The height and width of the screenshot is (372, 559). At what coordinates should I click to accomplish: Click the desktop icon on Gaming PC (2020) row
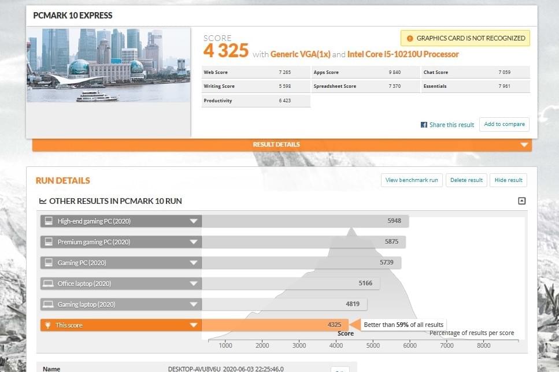[49, 263]
